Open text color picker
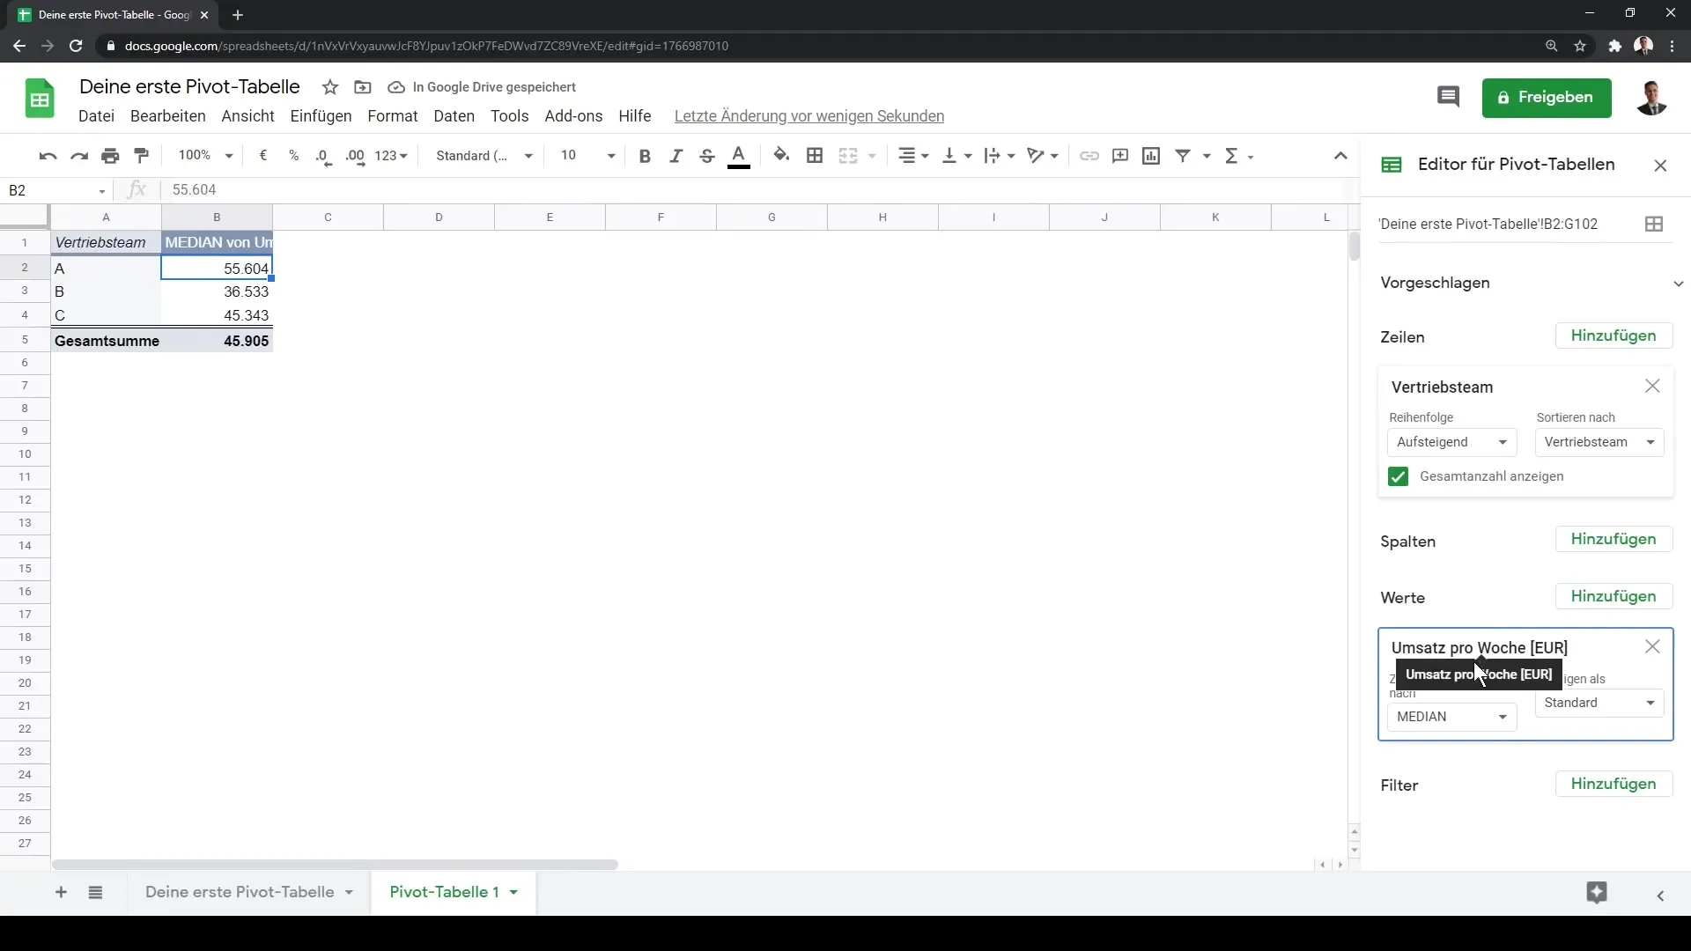1691x951 pixels. pos(739,156)
